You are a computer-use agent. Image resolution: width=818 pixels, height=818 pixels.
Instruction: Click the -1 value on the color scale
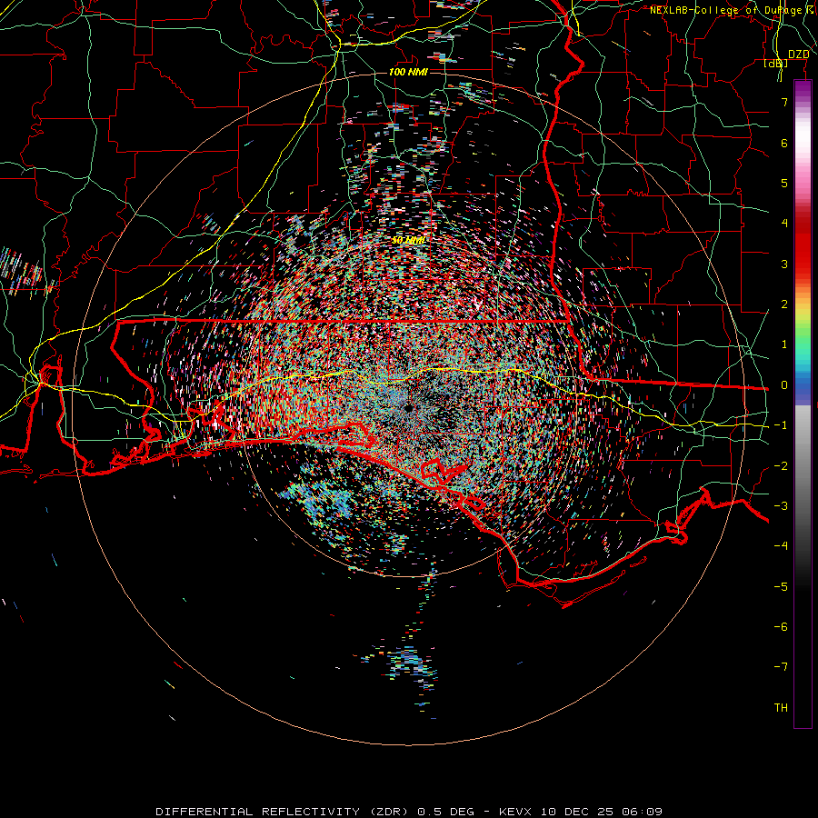point(781,425)
